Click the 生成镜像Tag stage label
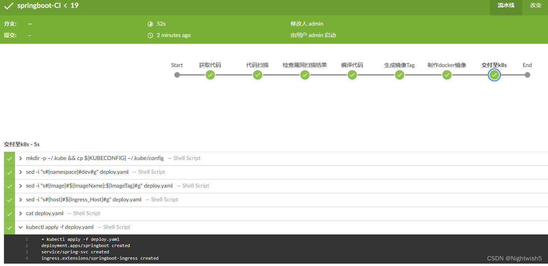This screenshot has height=266, width=548. (x=400, y=65)
